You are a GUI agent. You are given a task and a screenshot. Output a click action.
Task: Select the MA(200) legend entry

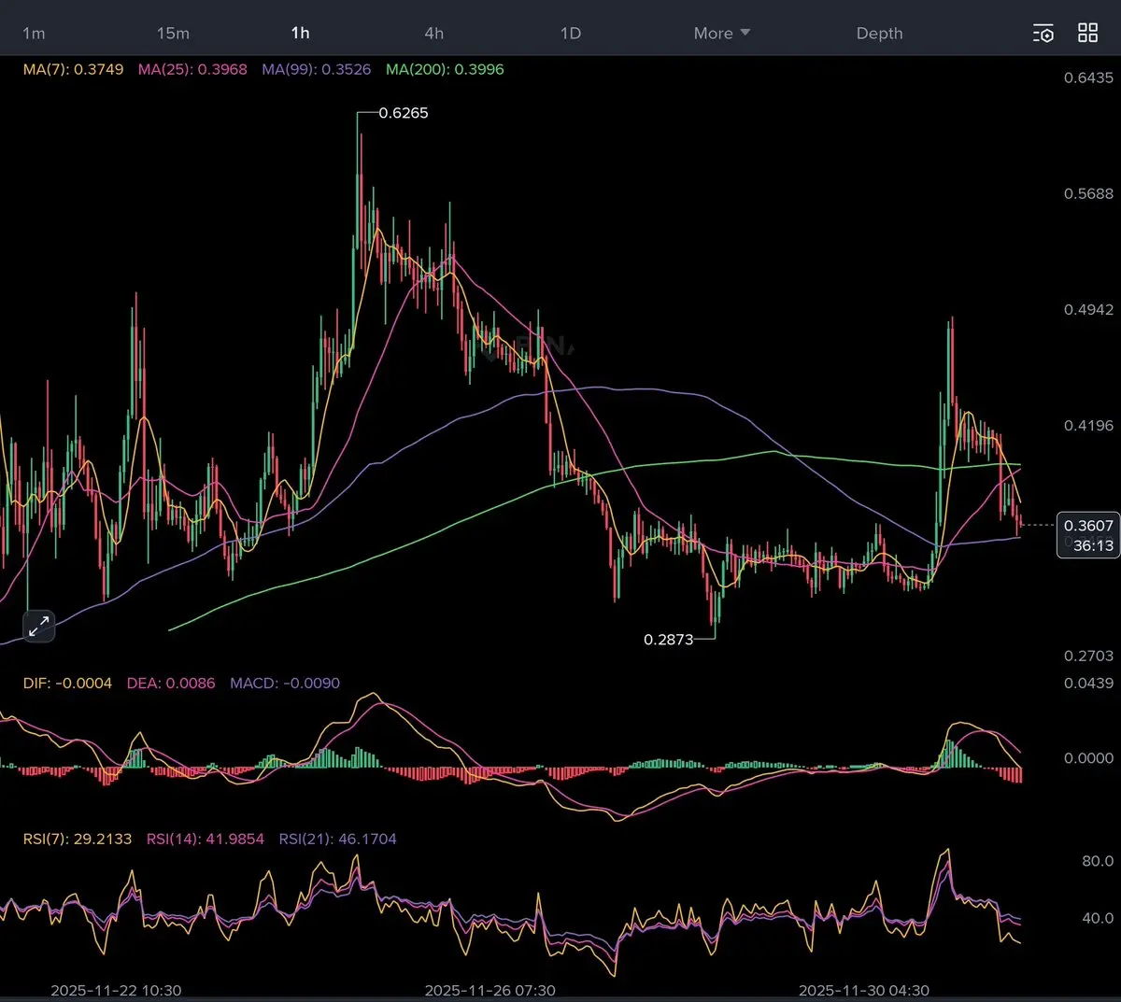445,69
